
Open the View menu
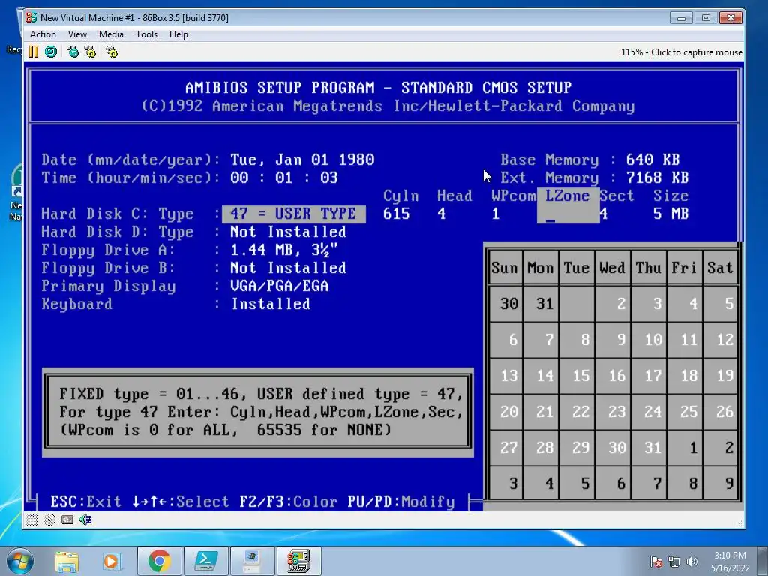coord(77,34)
